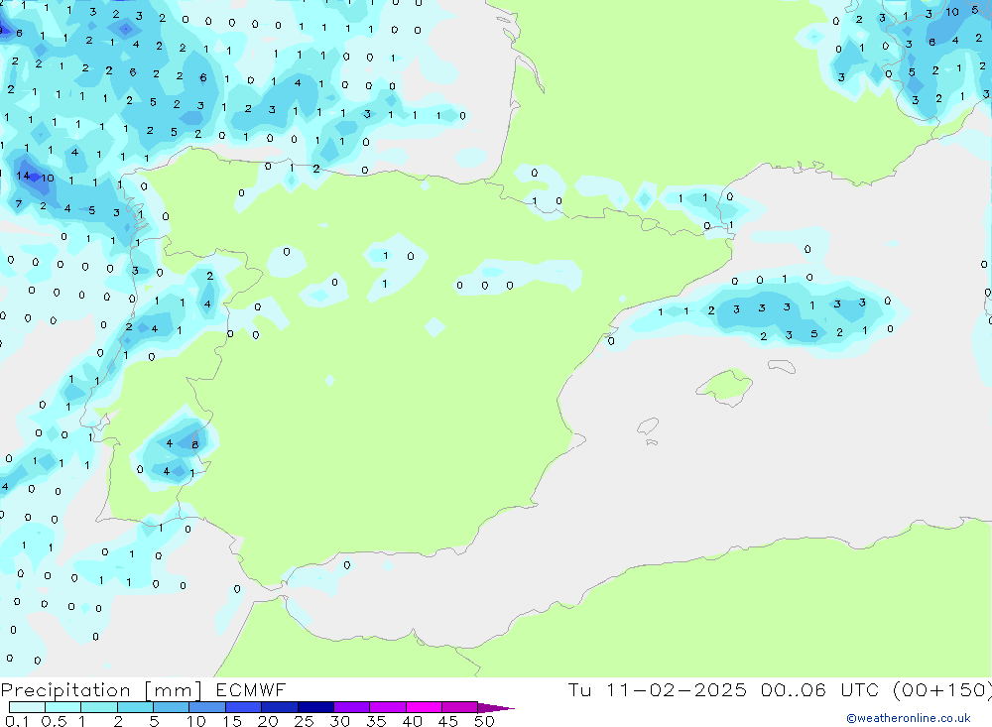Screen dimensions: 992x727
Task: Select the 5–10 mm legend color swatch
Action: click(172, 707)
